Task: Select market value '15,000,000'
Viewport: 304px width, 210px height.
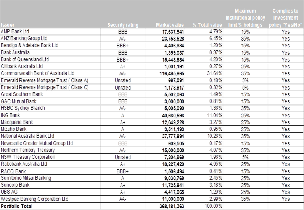Action: point(173,150)
